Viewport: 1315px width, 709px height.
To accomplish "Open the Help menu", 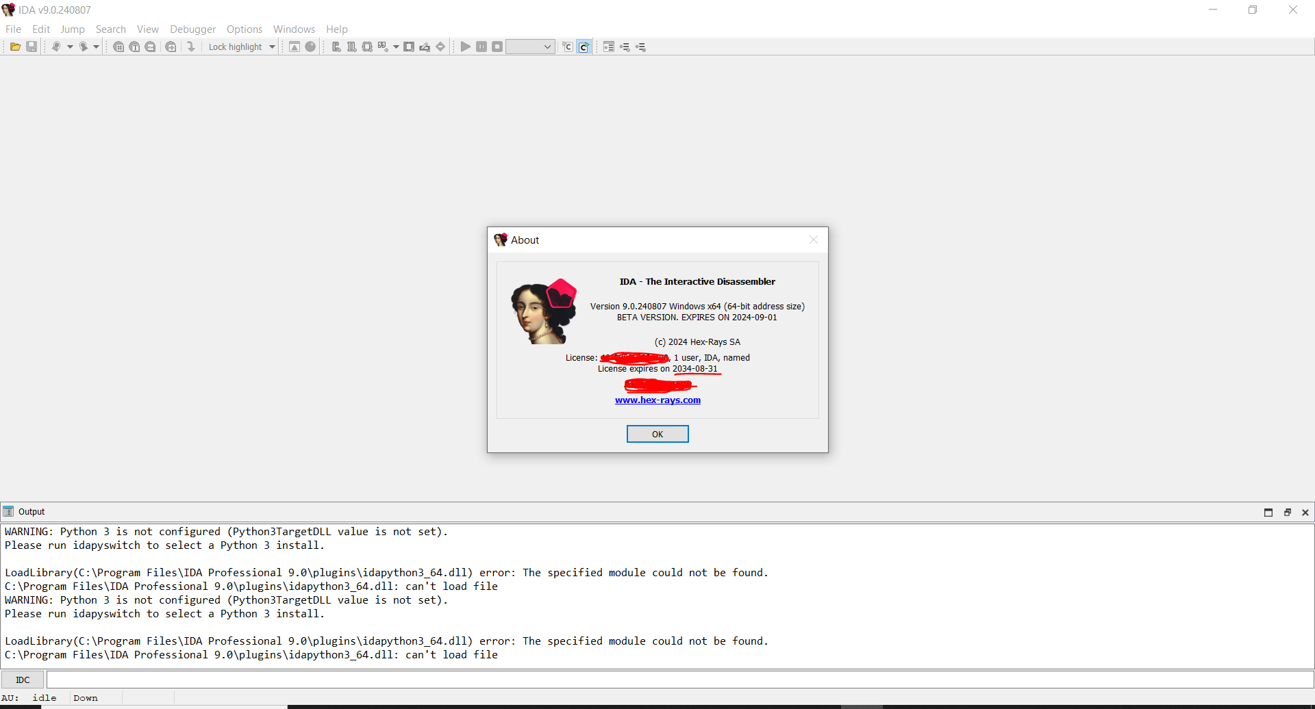I will 337,29.
